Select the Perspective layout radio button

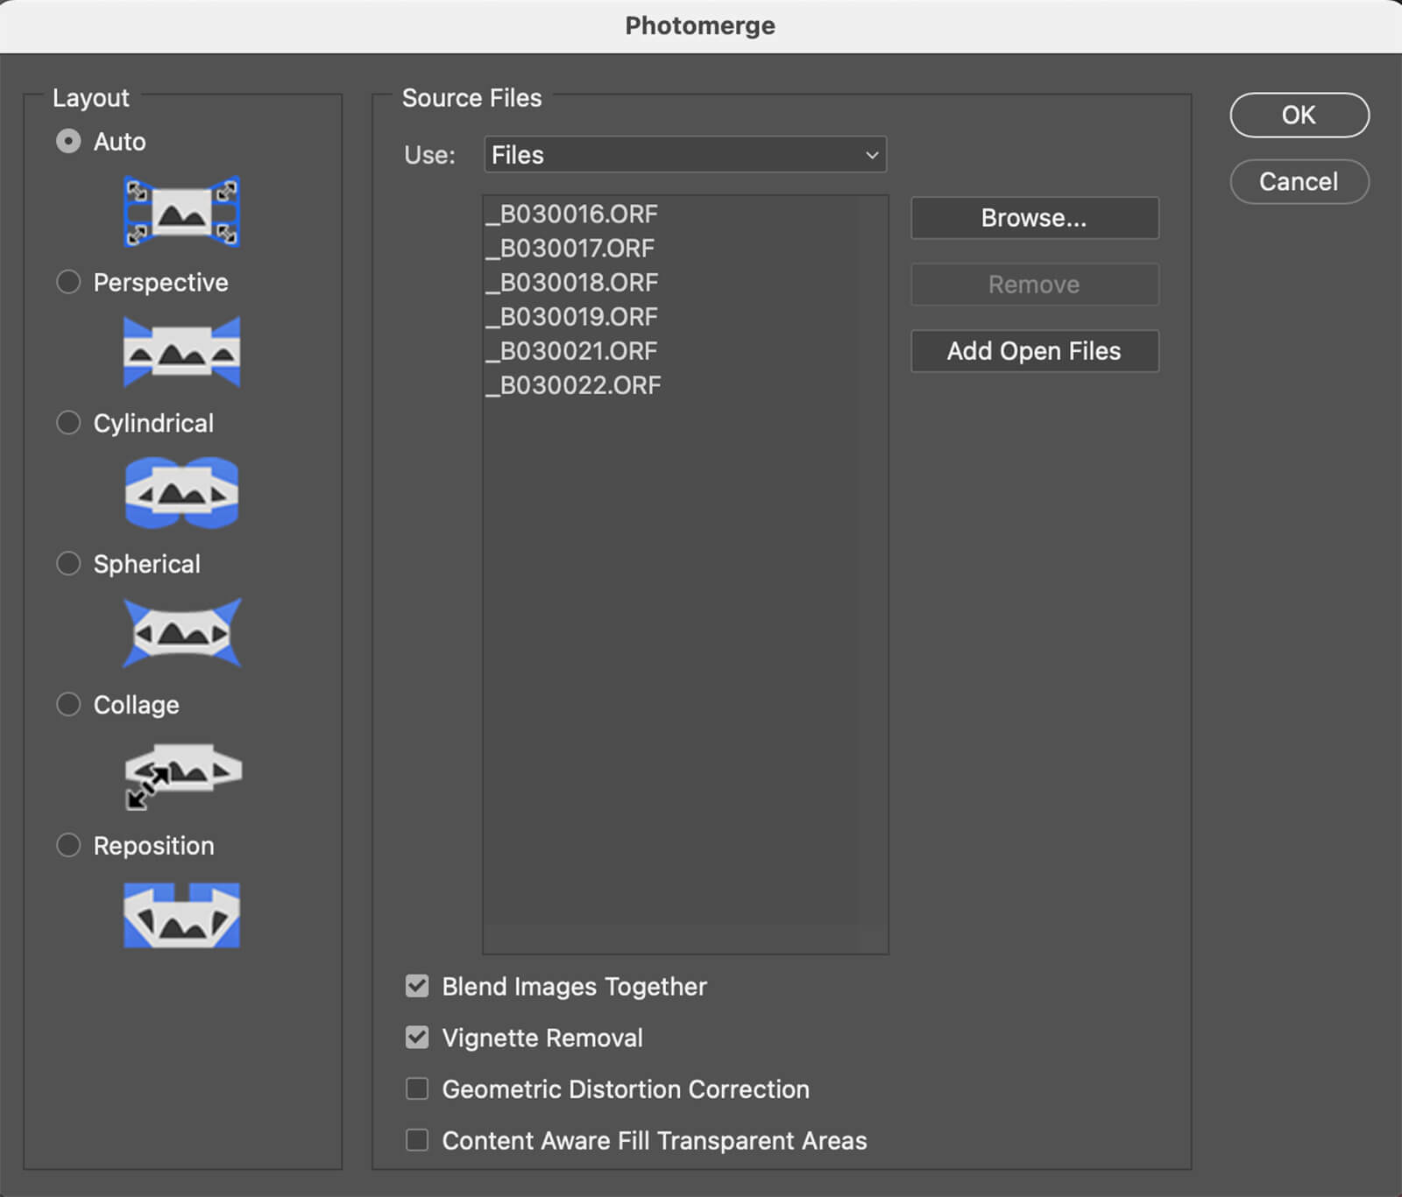[68, 282]
